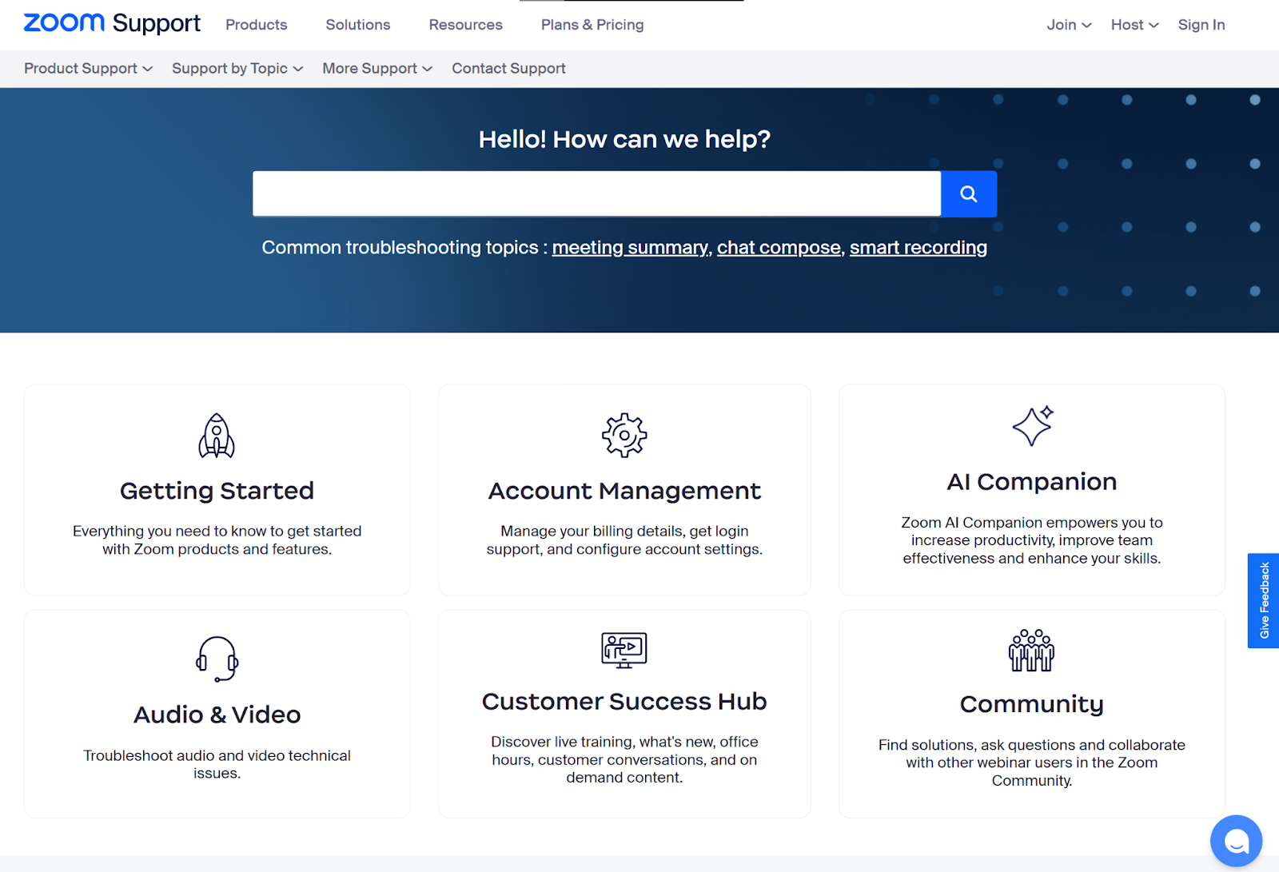Click the 'Hello! How can we help?' heading

point(624,139)
